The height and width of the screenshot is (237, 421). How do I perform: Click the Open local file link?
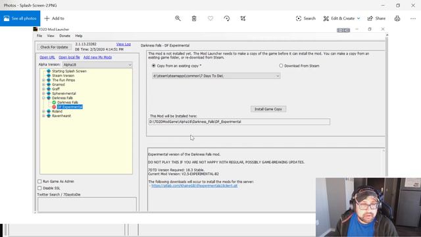(69, 57)
